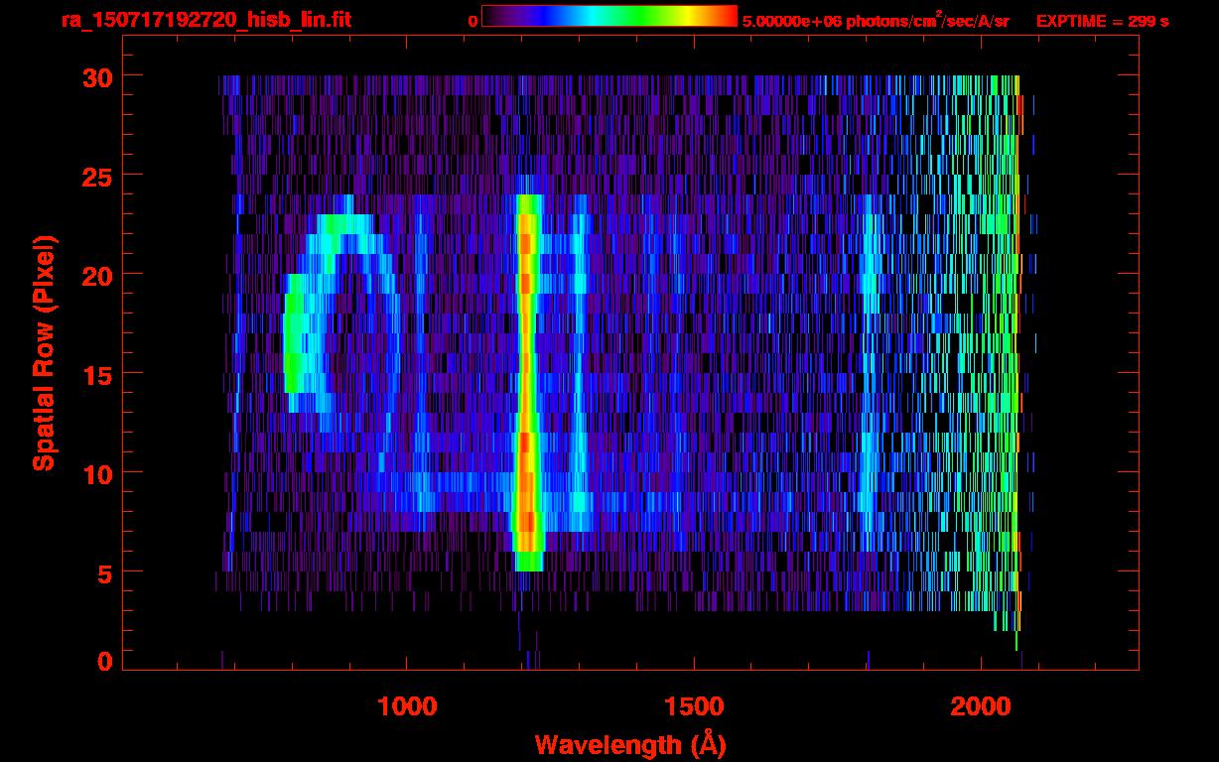This screenshot has height=762, width=1219.
Task: Click the 1000 wavelength tick label
Action: point(407,706)
